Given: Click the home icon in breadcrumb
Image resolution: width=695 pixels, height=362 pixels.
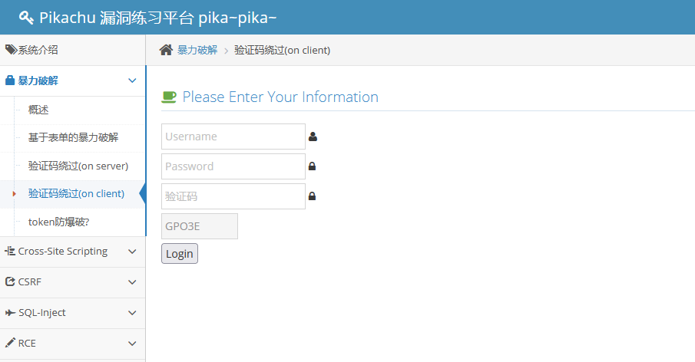Looking at the screenshot, I should pos(166,50).
